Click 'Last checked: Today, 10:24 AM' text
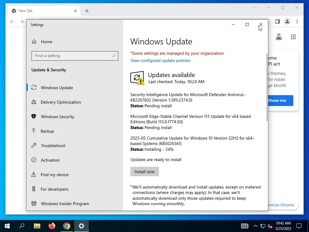 pos(176,82)
